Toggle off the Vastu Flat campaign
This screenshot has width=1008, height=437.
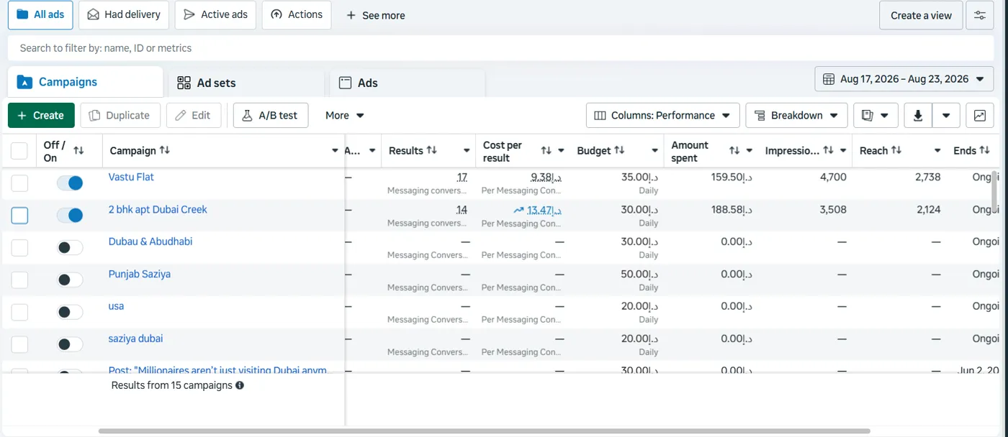(70, 183)
